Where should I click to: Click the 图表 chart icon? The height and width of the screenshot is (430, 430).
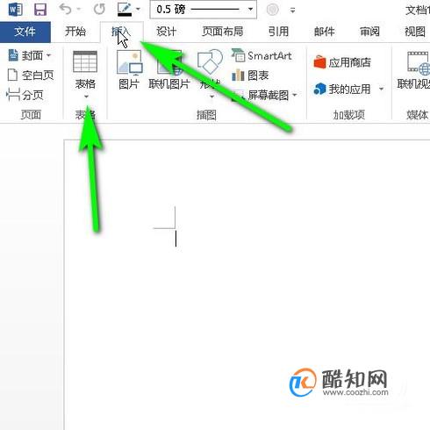250,75
